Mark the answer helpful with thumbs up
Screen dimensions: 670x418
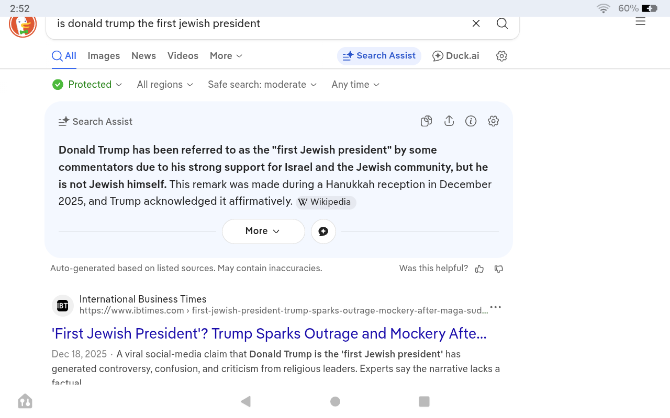click(479, 269)
